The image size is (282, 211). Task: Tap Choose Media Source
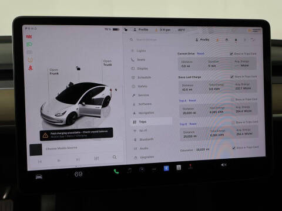62,148
